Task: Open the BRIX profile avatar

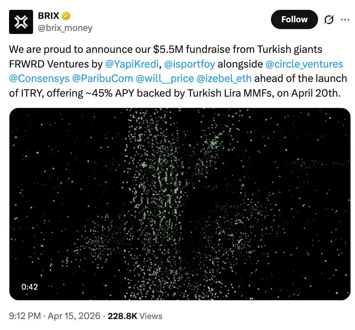Action: (21, 22)
